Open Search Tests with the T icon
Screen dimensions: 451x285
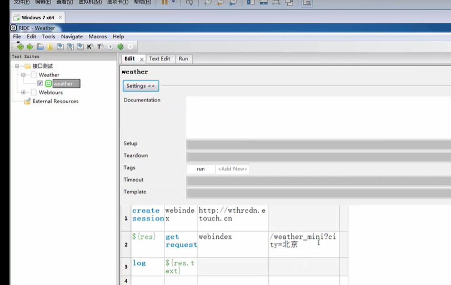coord(100,47)
